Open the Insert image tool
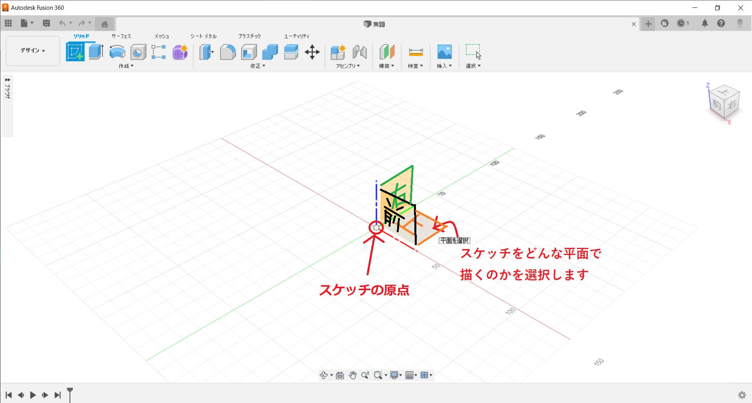The height and width of the screenshot is (403, 752). [444, 52]
